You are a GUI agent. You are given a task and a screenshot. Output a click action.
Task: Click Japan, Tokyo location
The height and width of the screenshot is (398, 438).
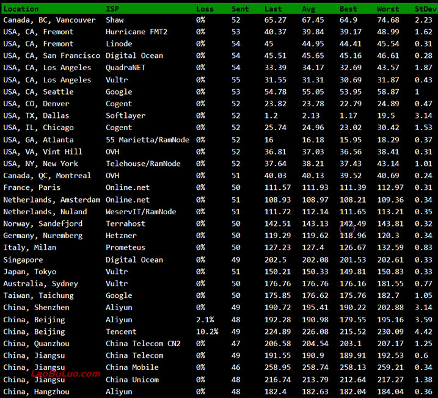click(30, 272)
